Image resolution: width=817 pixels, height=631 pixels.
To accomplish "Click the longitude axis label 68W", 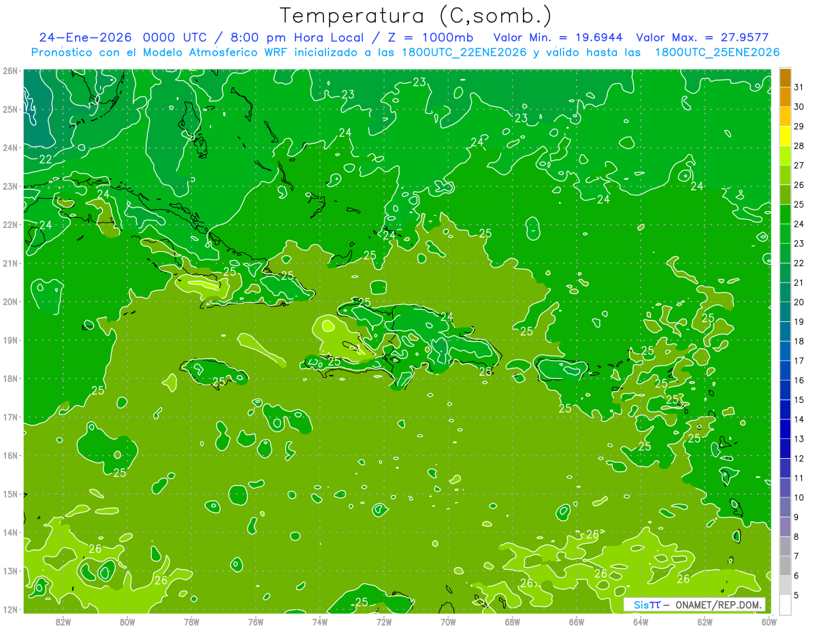I will 513,621.
